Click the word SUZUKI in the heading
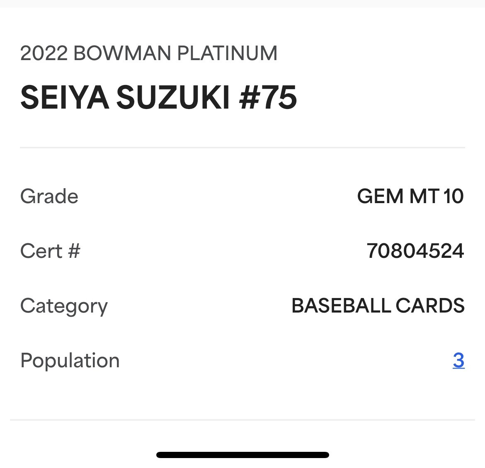The width and height of the screenshot is (485, 468). [x=173, y=98]
